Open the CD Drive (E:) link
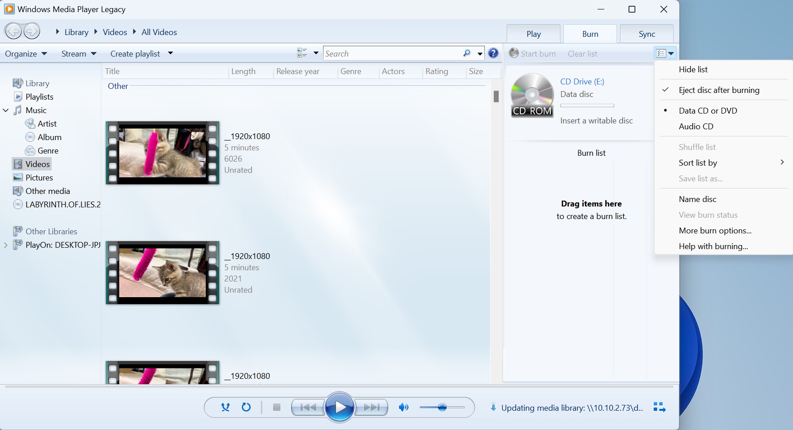 pyautogui.click(x=581, y=82)
